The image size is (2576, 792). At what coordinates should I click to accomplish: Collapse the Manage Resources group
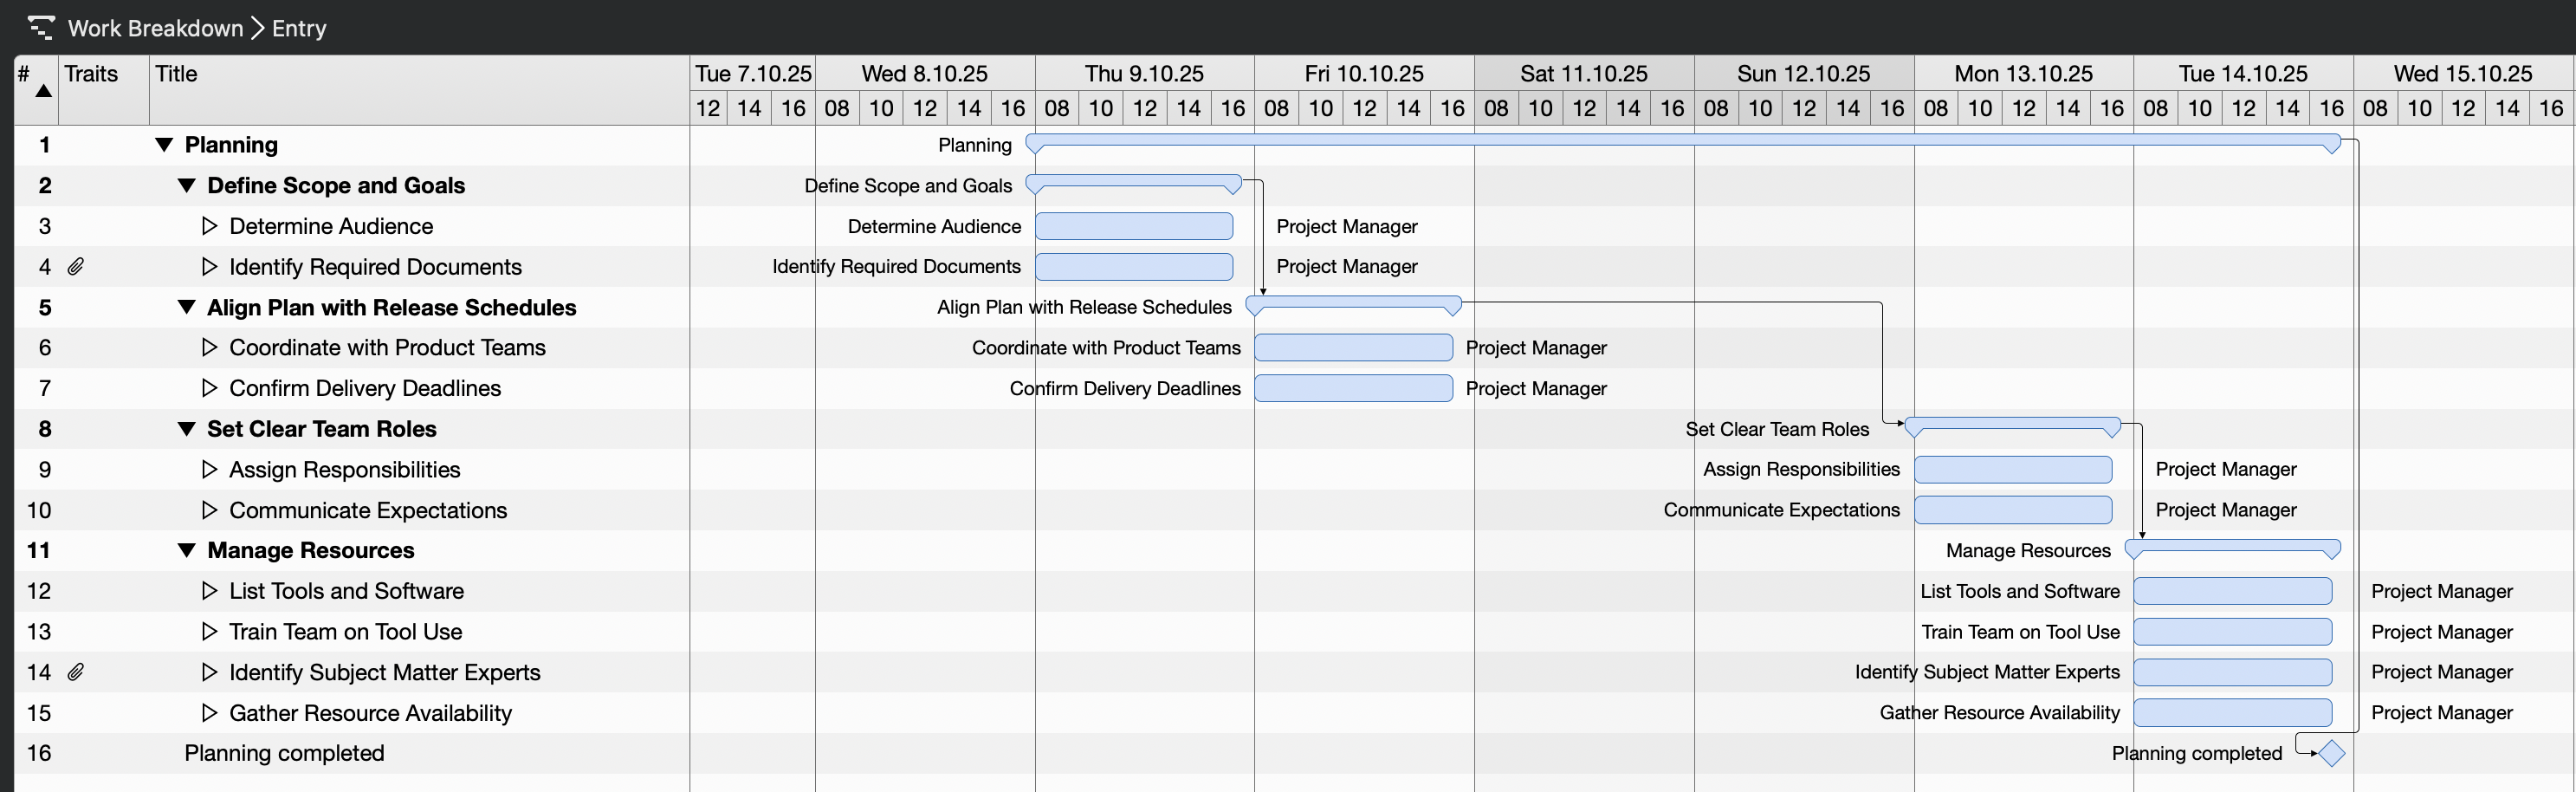tap(186, 550)
